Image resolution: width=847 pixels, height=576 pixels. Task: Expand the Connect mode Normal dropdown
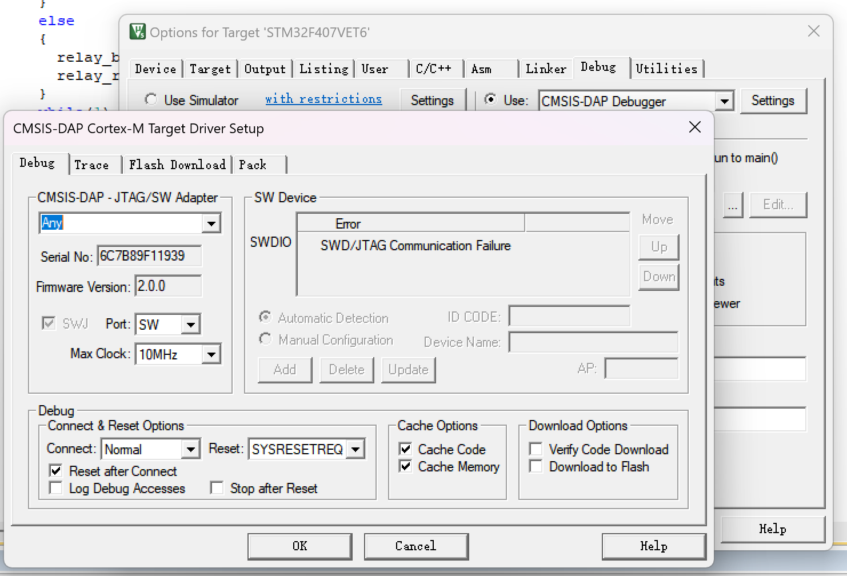191,449
